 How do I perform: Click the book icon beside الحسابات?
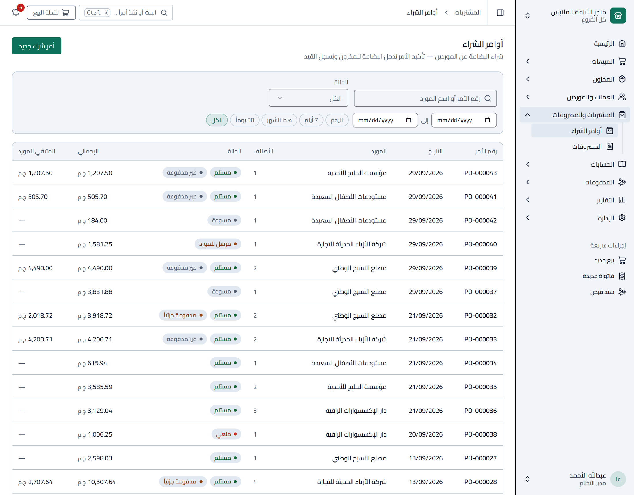(x=622, y=164)
